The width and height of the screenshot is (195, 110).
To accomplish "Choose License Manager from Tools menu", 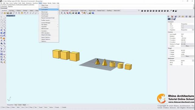I will point(49,23).
